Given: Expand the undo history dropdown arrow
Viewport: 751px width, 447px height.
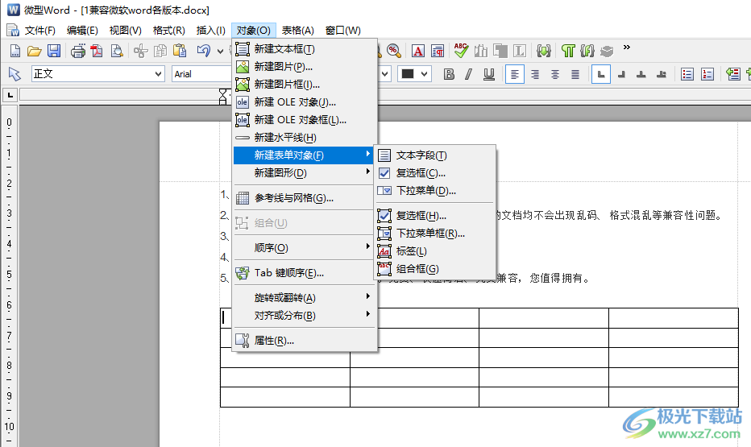Looking at the screenshot, I should [220, 51].
